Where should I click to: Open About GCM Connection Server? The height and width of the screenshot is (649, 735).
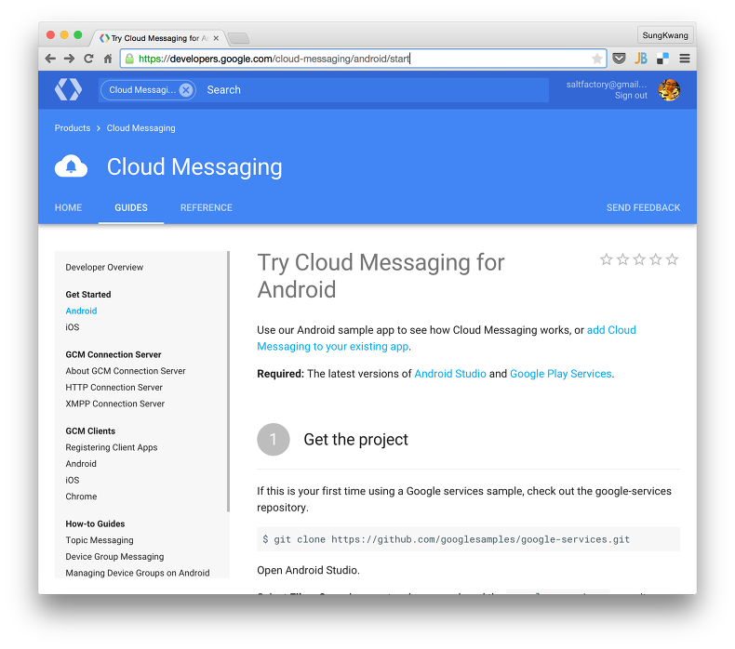tap(126, 371)
